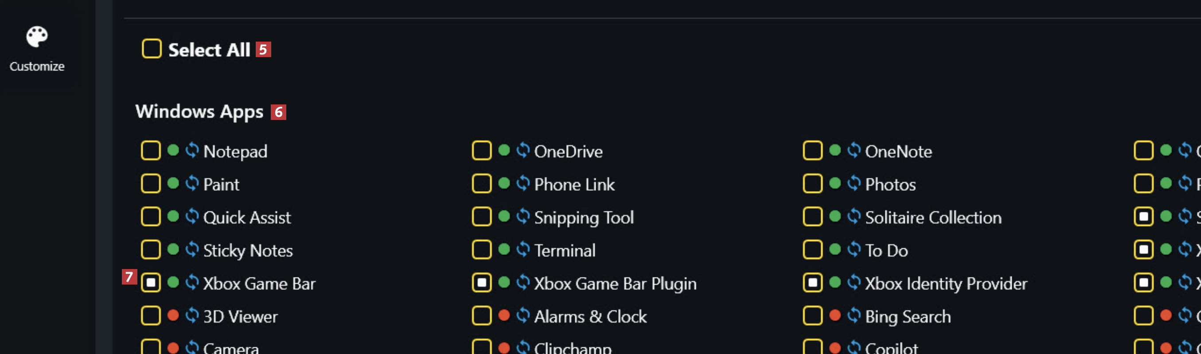The height and width of the screenshot is (354, 1201).
Task: Open the Customize palette icon
Action: pyautogui.click(x=37, y=37)
